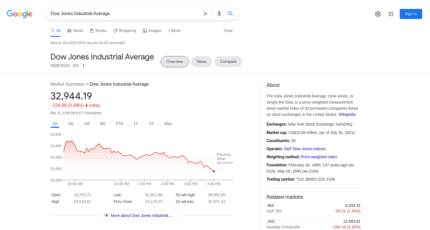Click the 52-wk high value 36,952.65

217,195
